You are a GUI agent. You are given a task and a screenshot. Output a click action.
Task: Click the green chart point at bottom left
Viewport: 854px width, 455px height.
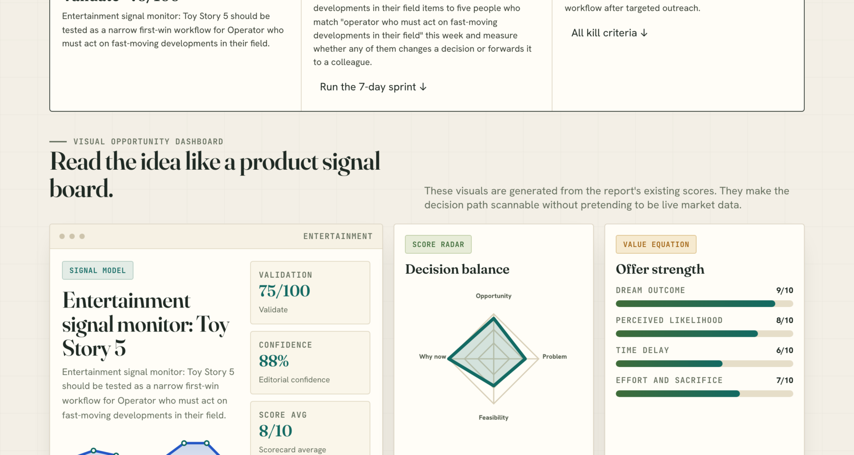coord(93,451)
